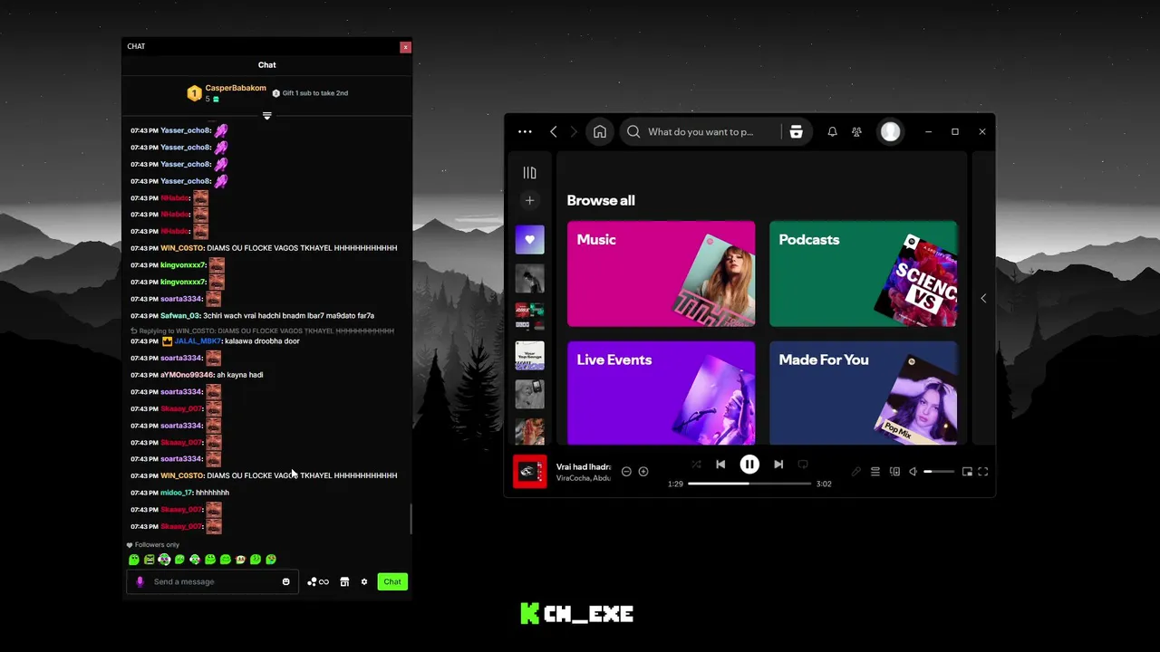Skip to previous track
This screenshot has height=652, width=1160.
point(720,465)
